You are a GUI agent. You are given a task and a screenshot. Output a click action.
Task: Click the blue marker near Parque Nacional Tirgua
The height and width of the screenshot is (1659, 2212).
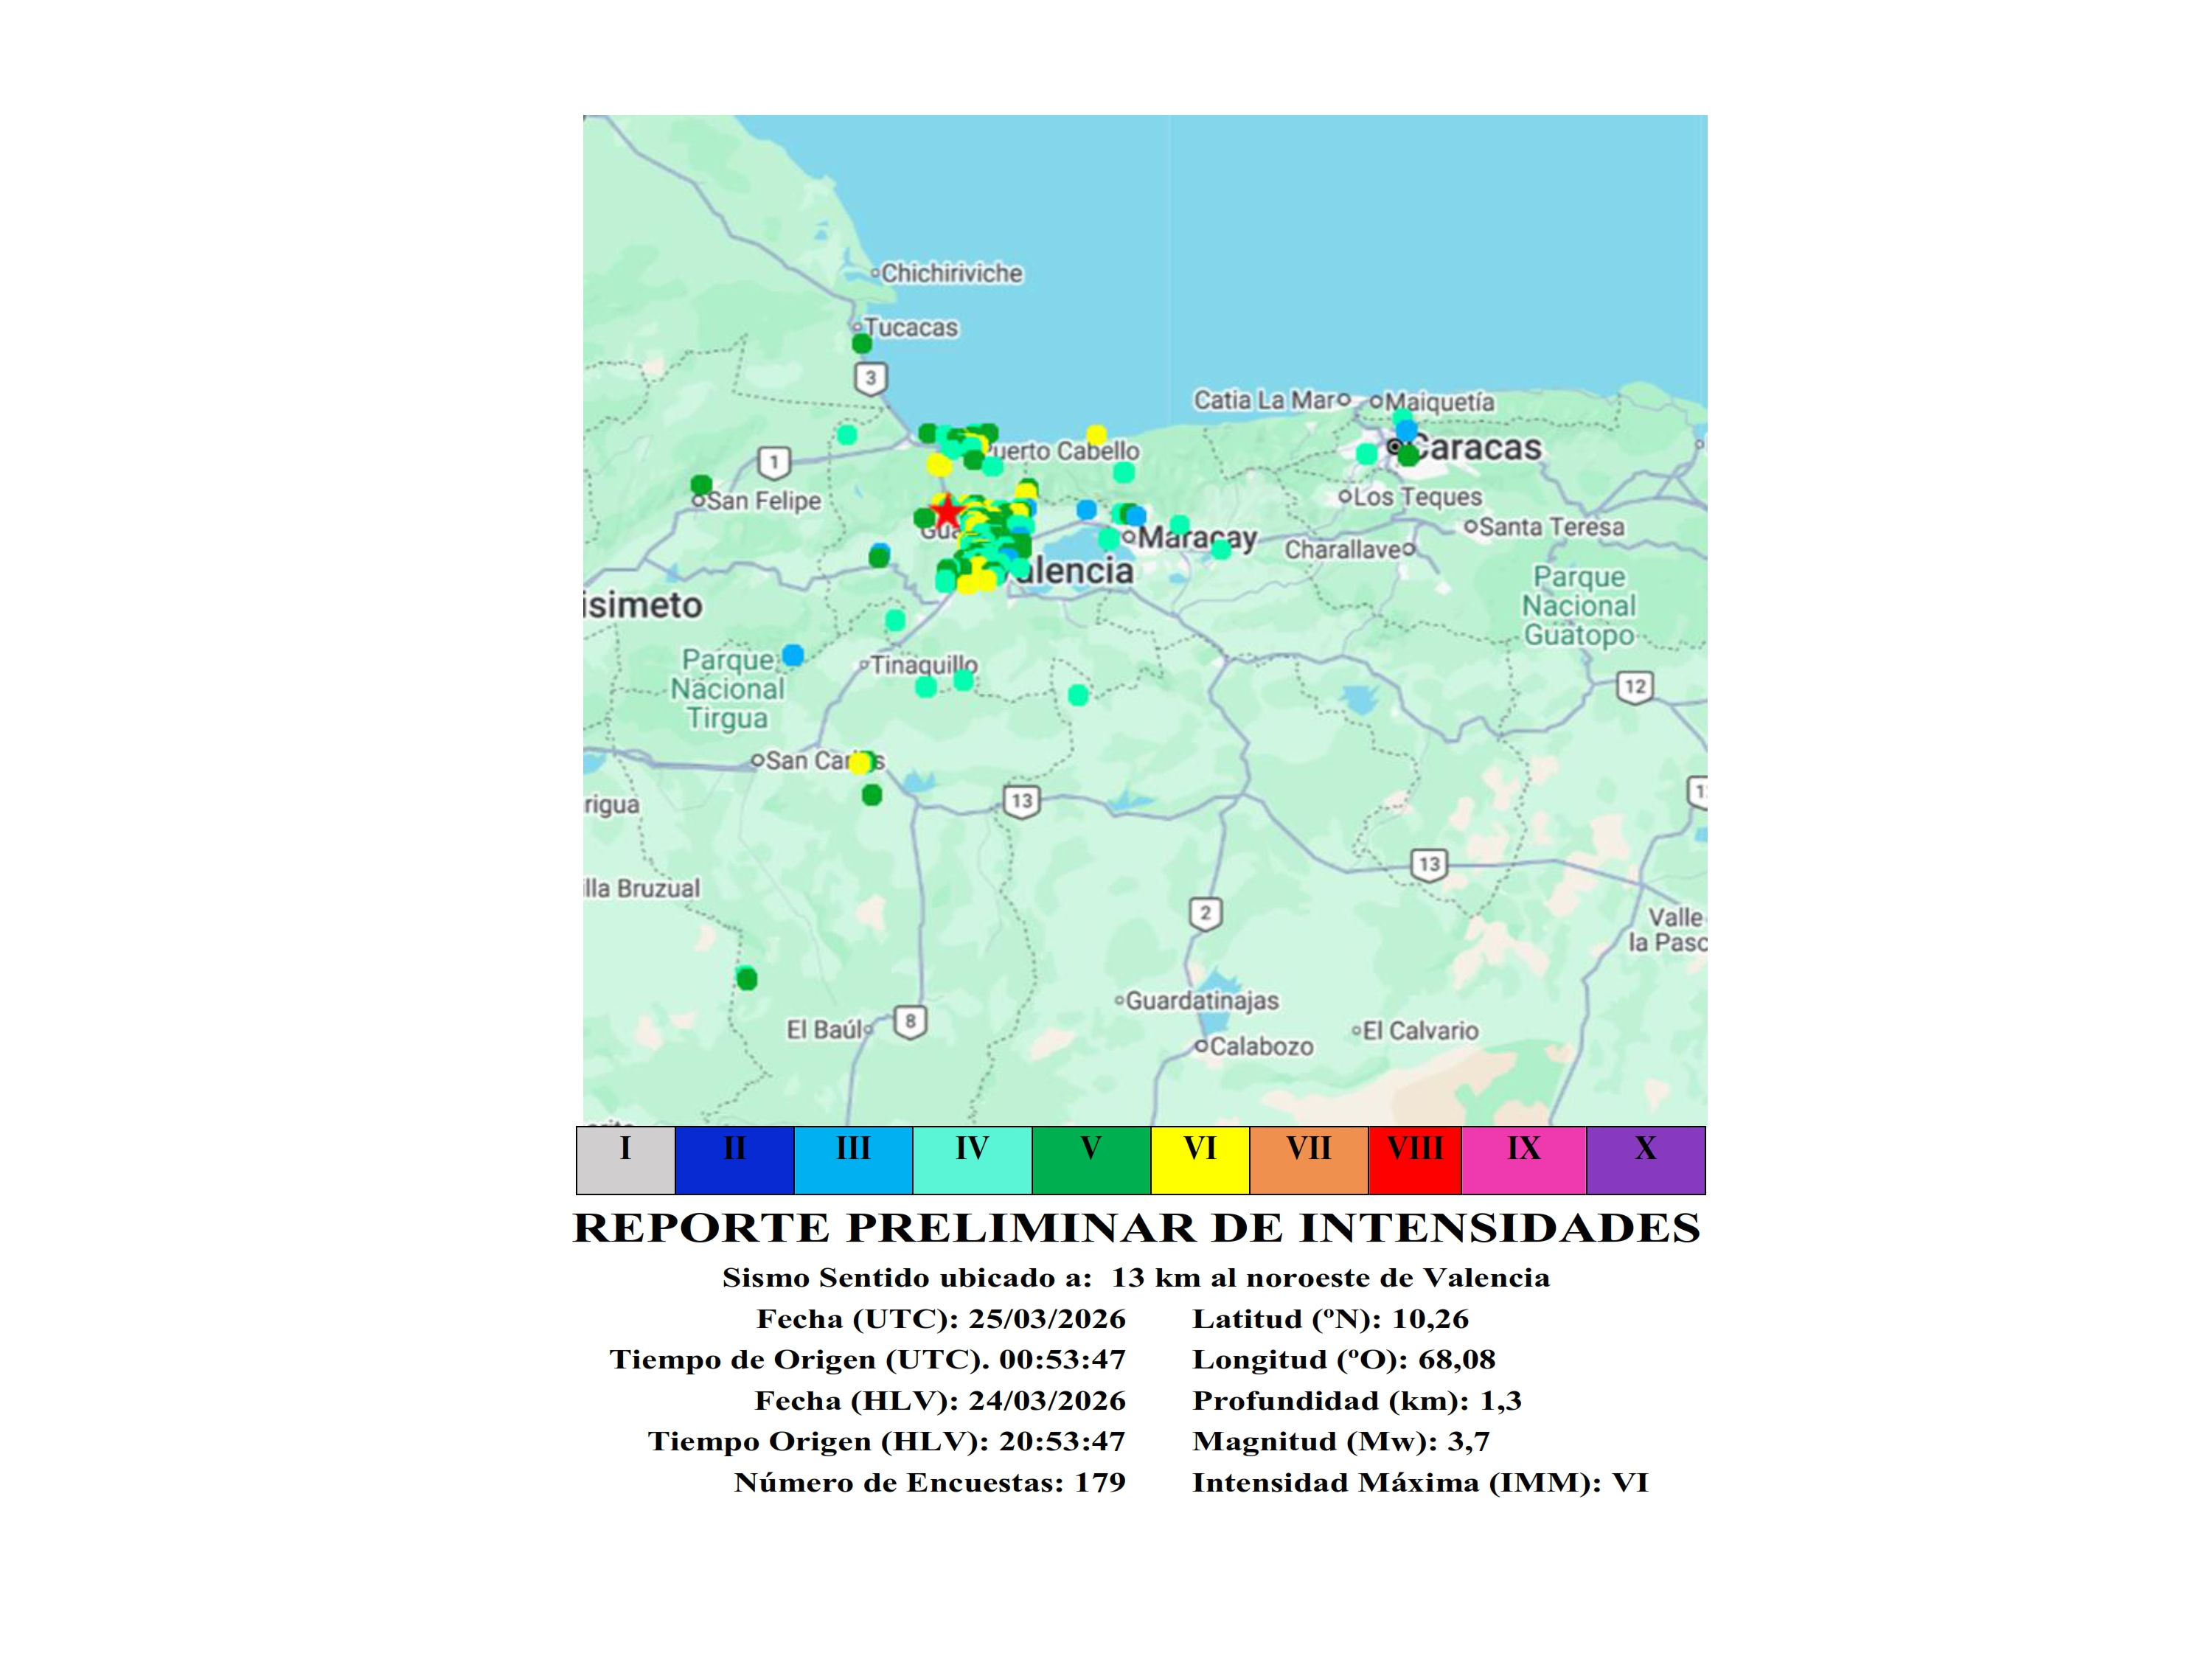point(793,656)
